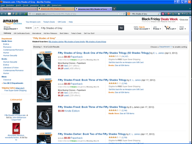Click the page vertical scrollbar thumb
The height and width of the screenshot is (144, 192).
[x=190, y=30]
